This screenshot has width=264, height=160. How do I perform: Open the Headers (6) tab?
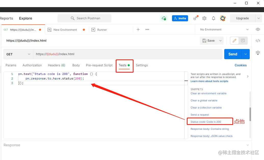pos(57,65)
